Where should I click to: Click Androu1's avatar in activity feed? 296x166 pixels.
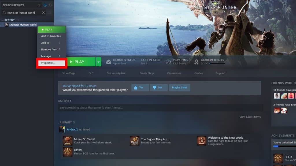(62, 129)
